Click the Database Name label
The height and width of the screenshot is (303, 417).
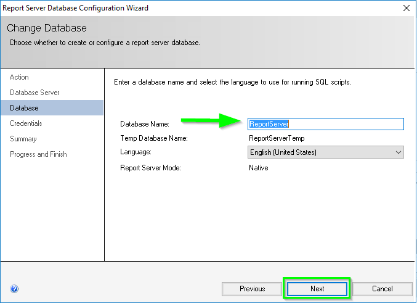[145, 124]
